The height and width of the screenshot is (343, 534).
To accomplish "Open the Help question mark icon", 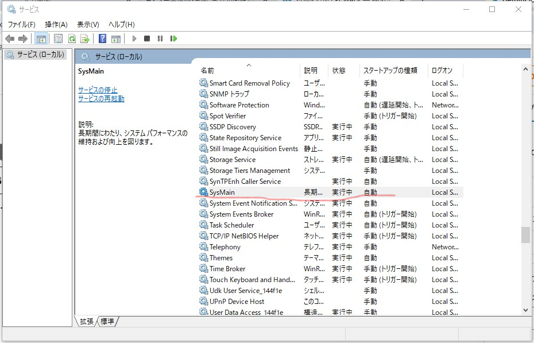I will pos(103,38).
